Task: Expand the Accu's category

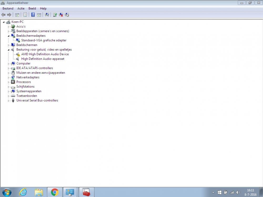Action: pyautogui.click(x=9, y=27)
